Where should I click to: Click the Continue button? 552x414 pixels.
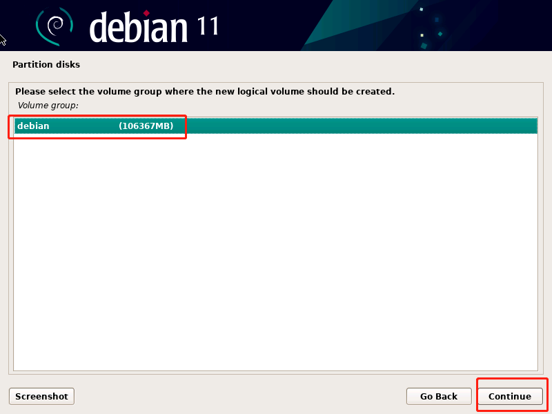coord(510,396)
